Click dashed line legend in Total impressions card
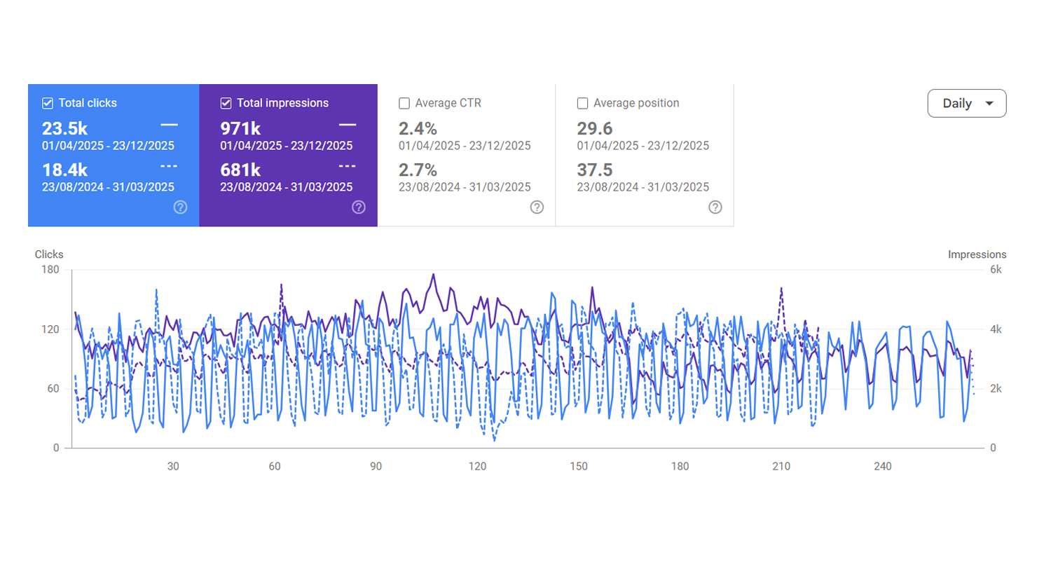1044x569 pixels. tap(348, 166)
